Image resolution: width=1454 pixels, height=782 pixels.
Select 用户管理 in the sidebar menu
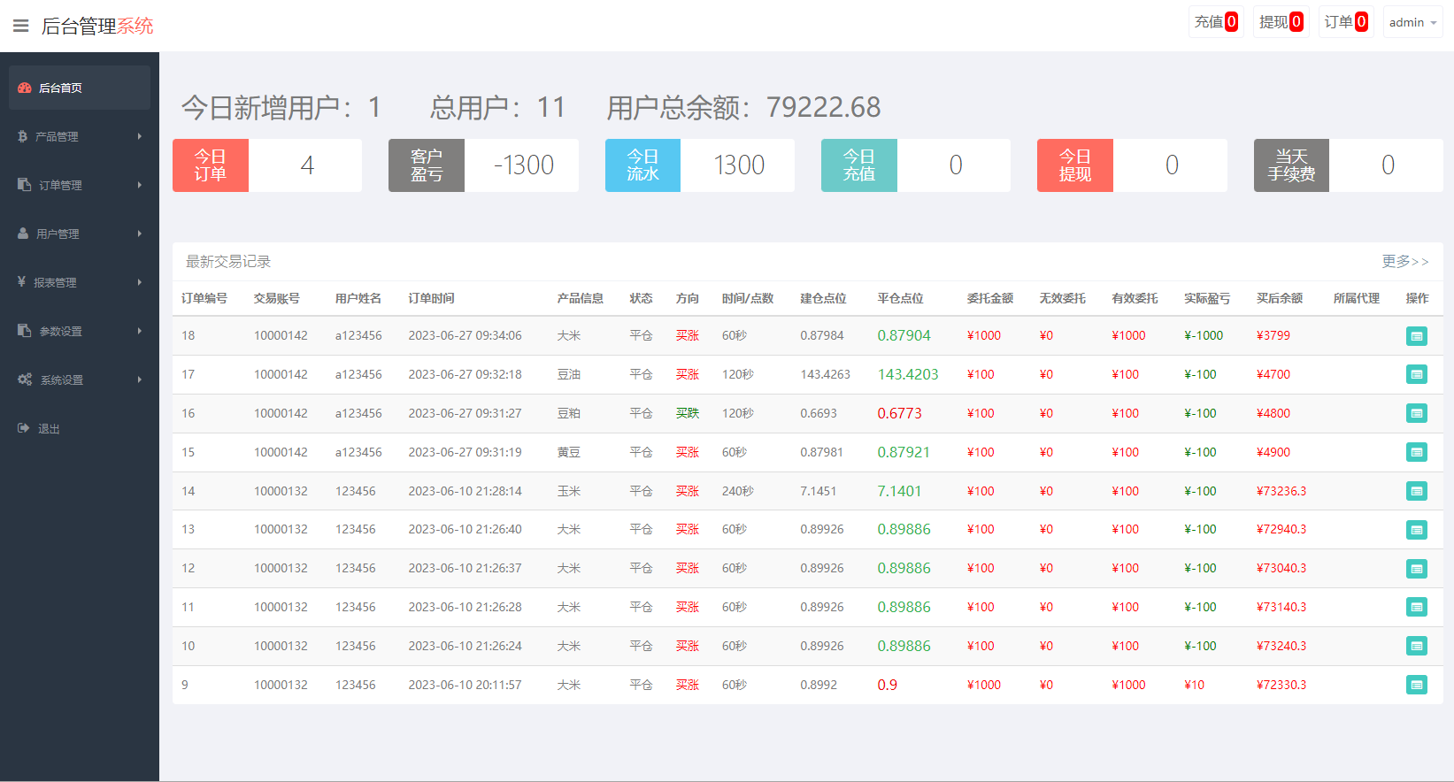click(x=58, y=234)
